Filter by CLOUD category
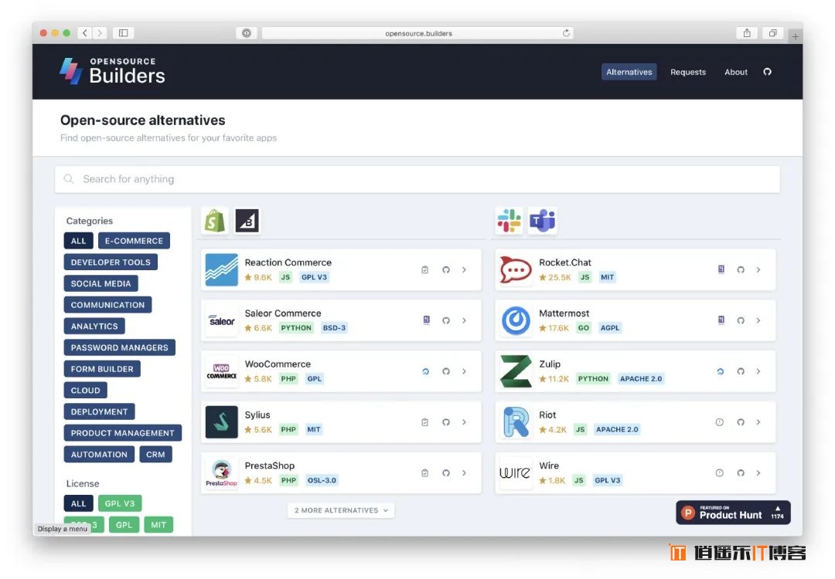The height and width of the screenshot is (579, 835). point(85,391)
